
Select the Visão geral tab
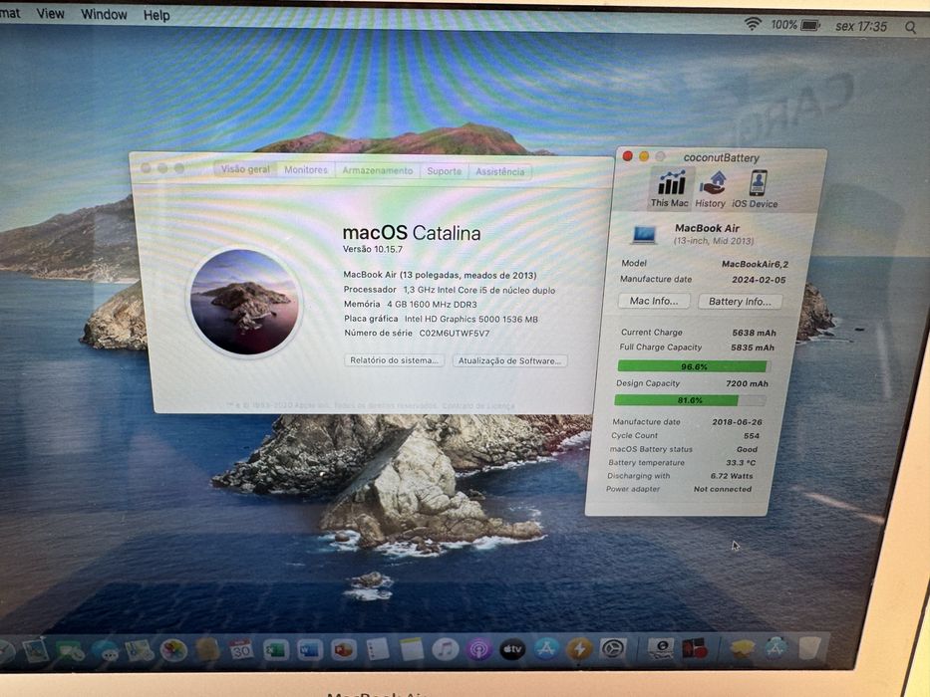[x=245, y=169]
